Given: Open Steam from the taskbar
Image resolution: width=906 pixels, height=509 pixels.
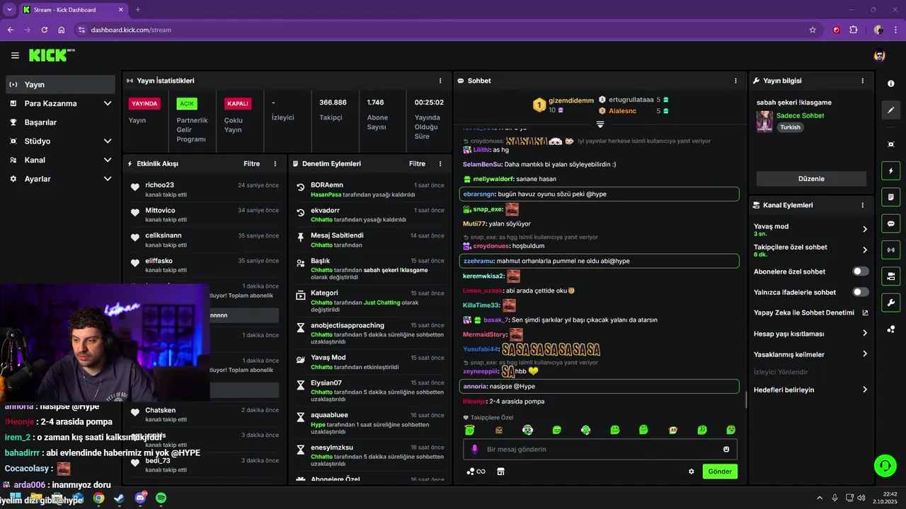Looking at the screenshot, I should click(119, 498).
